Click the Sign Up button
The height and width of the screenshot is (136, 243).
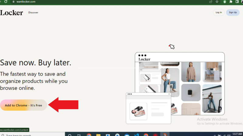tap(233, 12)
